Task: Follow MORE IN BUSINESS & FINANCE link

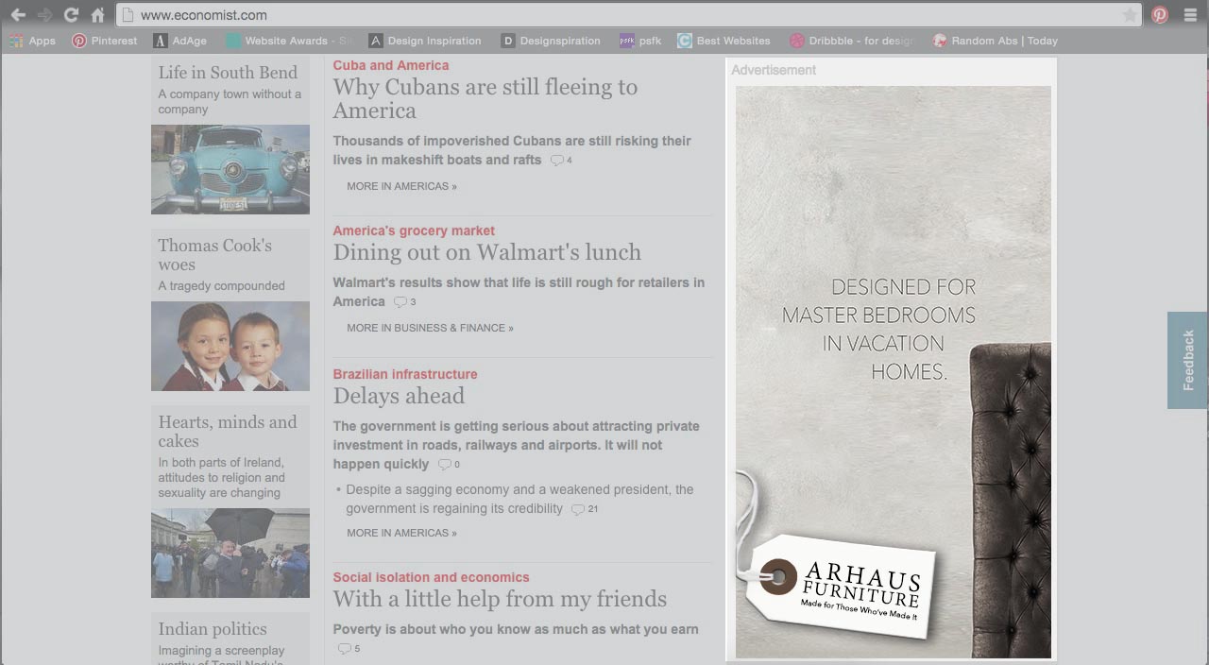Action: point(430,328)
